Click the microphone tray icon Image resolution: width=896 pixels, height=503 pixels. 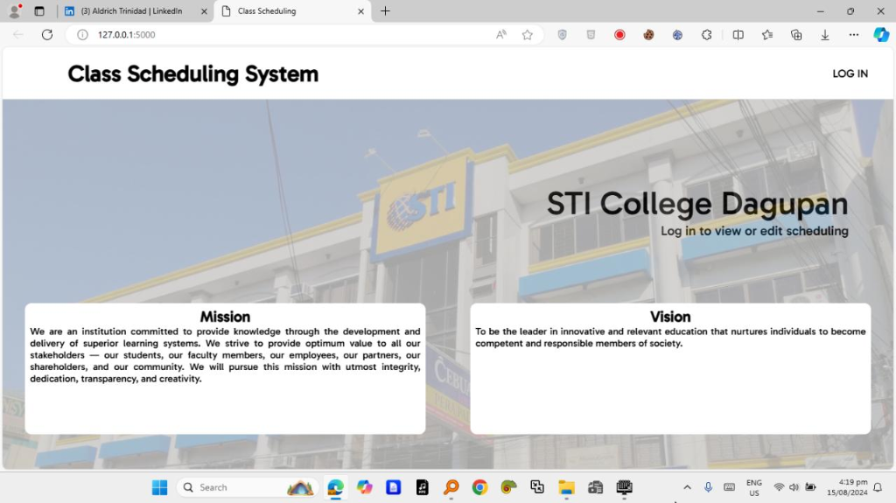coord(708,487)
